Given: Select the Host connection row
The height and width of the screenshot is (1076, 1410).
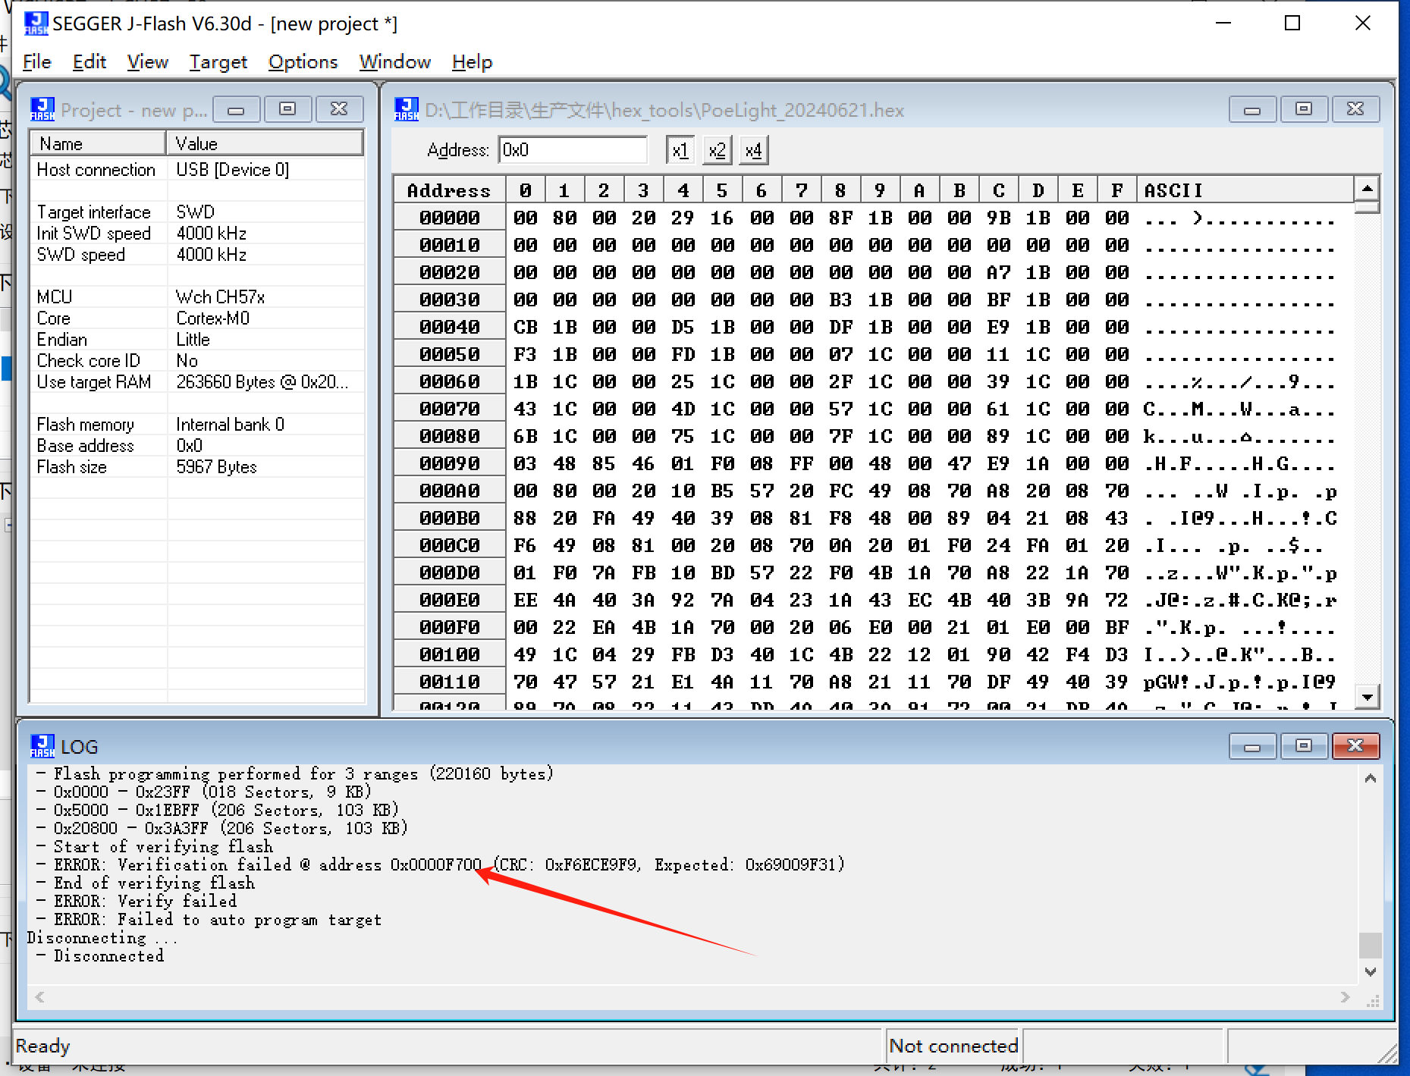Looking at the screenshot, I should (x=196, y=170).
